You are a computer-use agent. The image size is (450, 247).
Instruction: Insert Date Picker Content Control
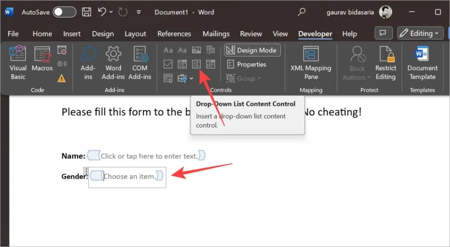210,64
